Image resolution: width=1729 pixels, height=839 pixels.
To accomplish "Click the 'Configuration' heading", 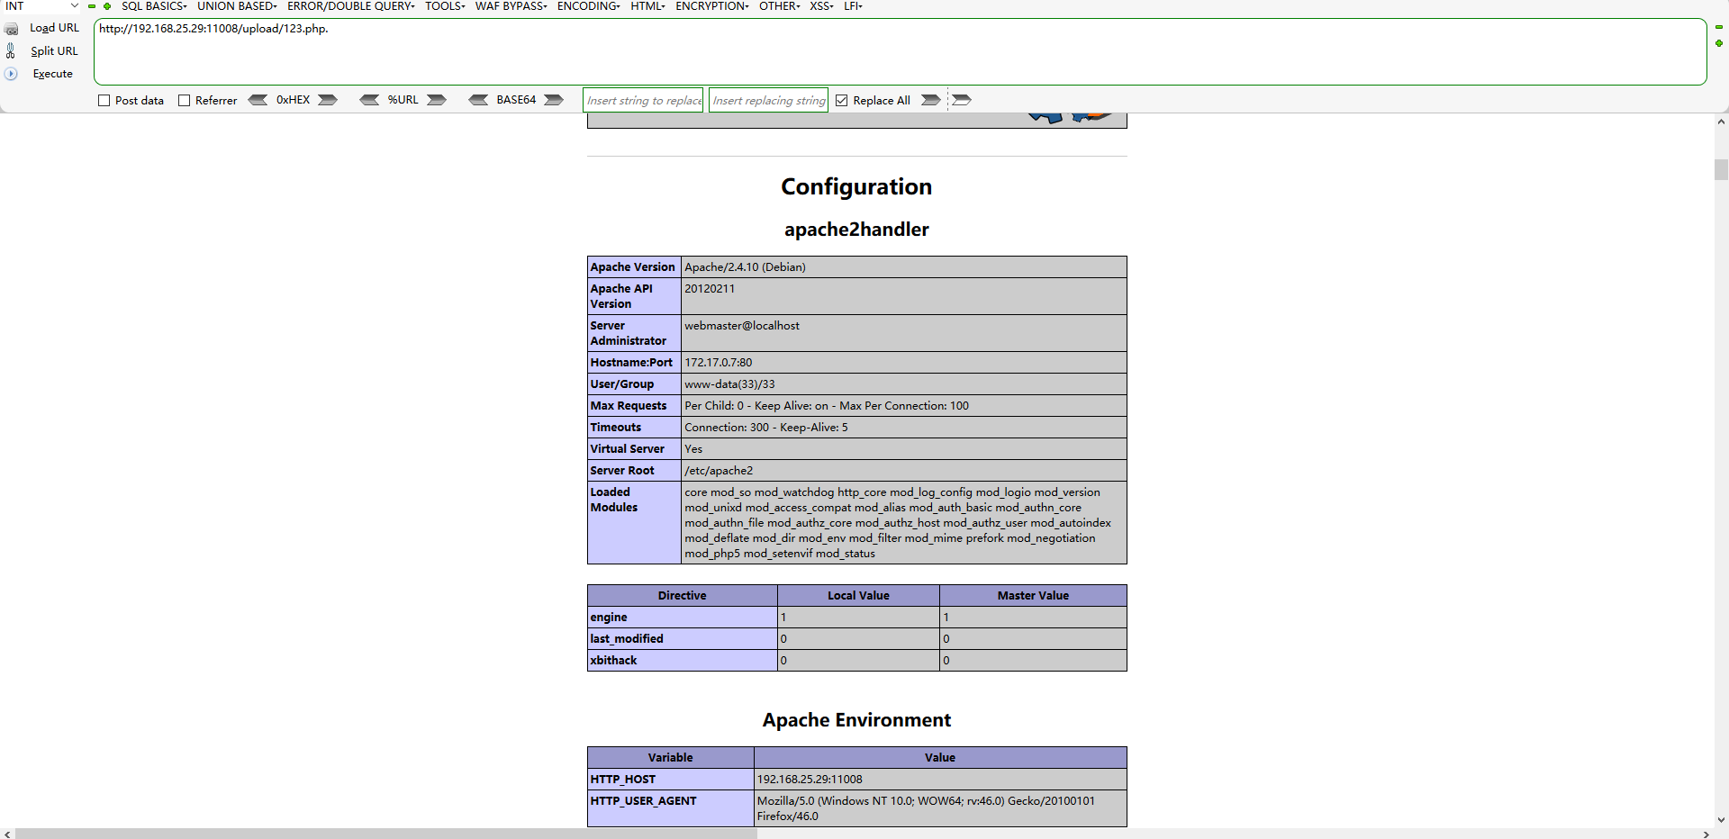I will click(x=856, y=186).
